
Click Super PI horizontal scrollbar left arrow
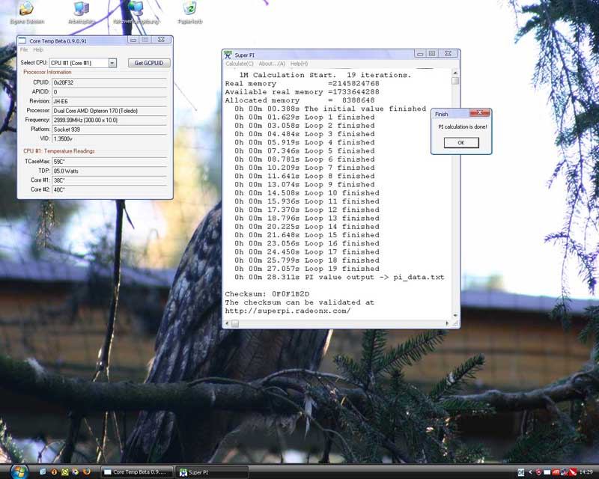227,323
